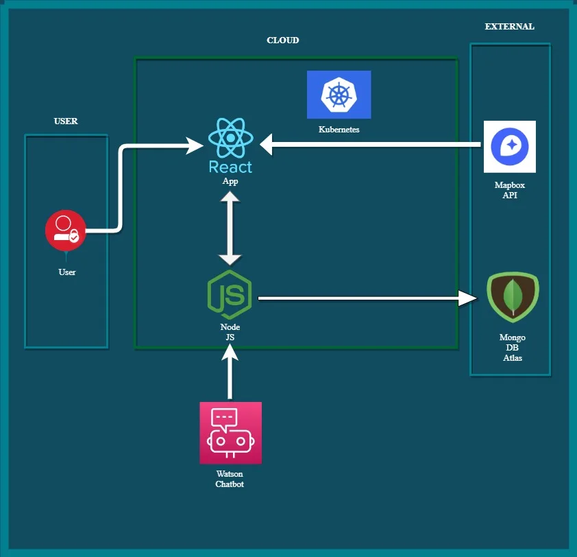Select the MongoDB leaf shield icon

[513, 297]
